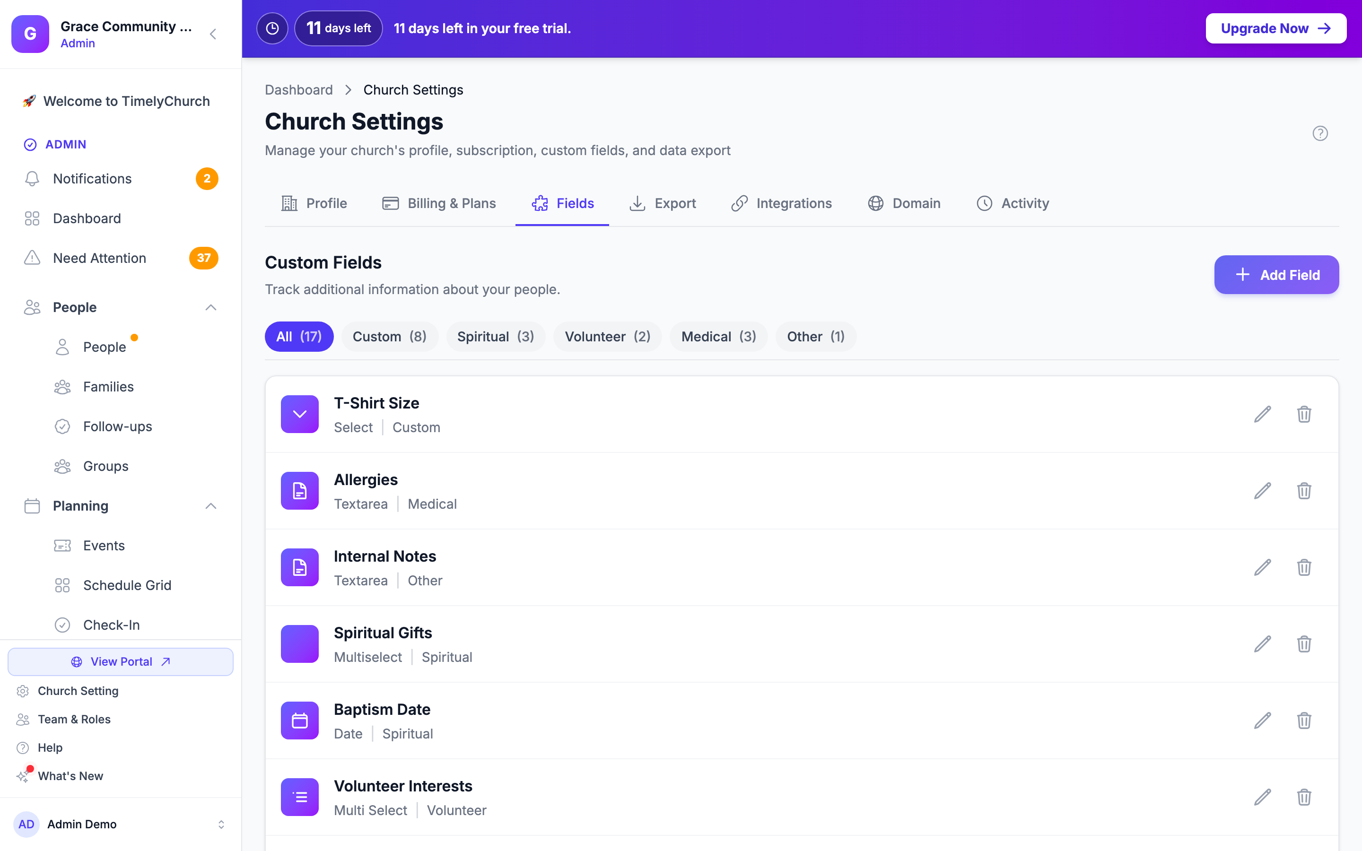The image size is (1362, 851).
Task: Collapse the People section
Action: (210, 307)
